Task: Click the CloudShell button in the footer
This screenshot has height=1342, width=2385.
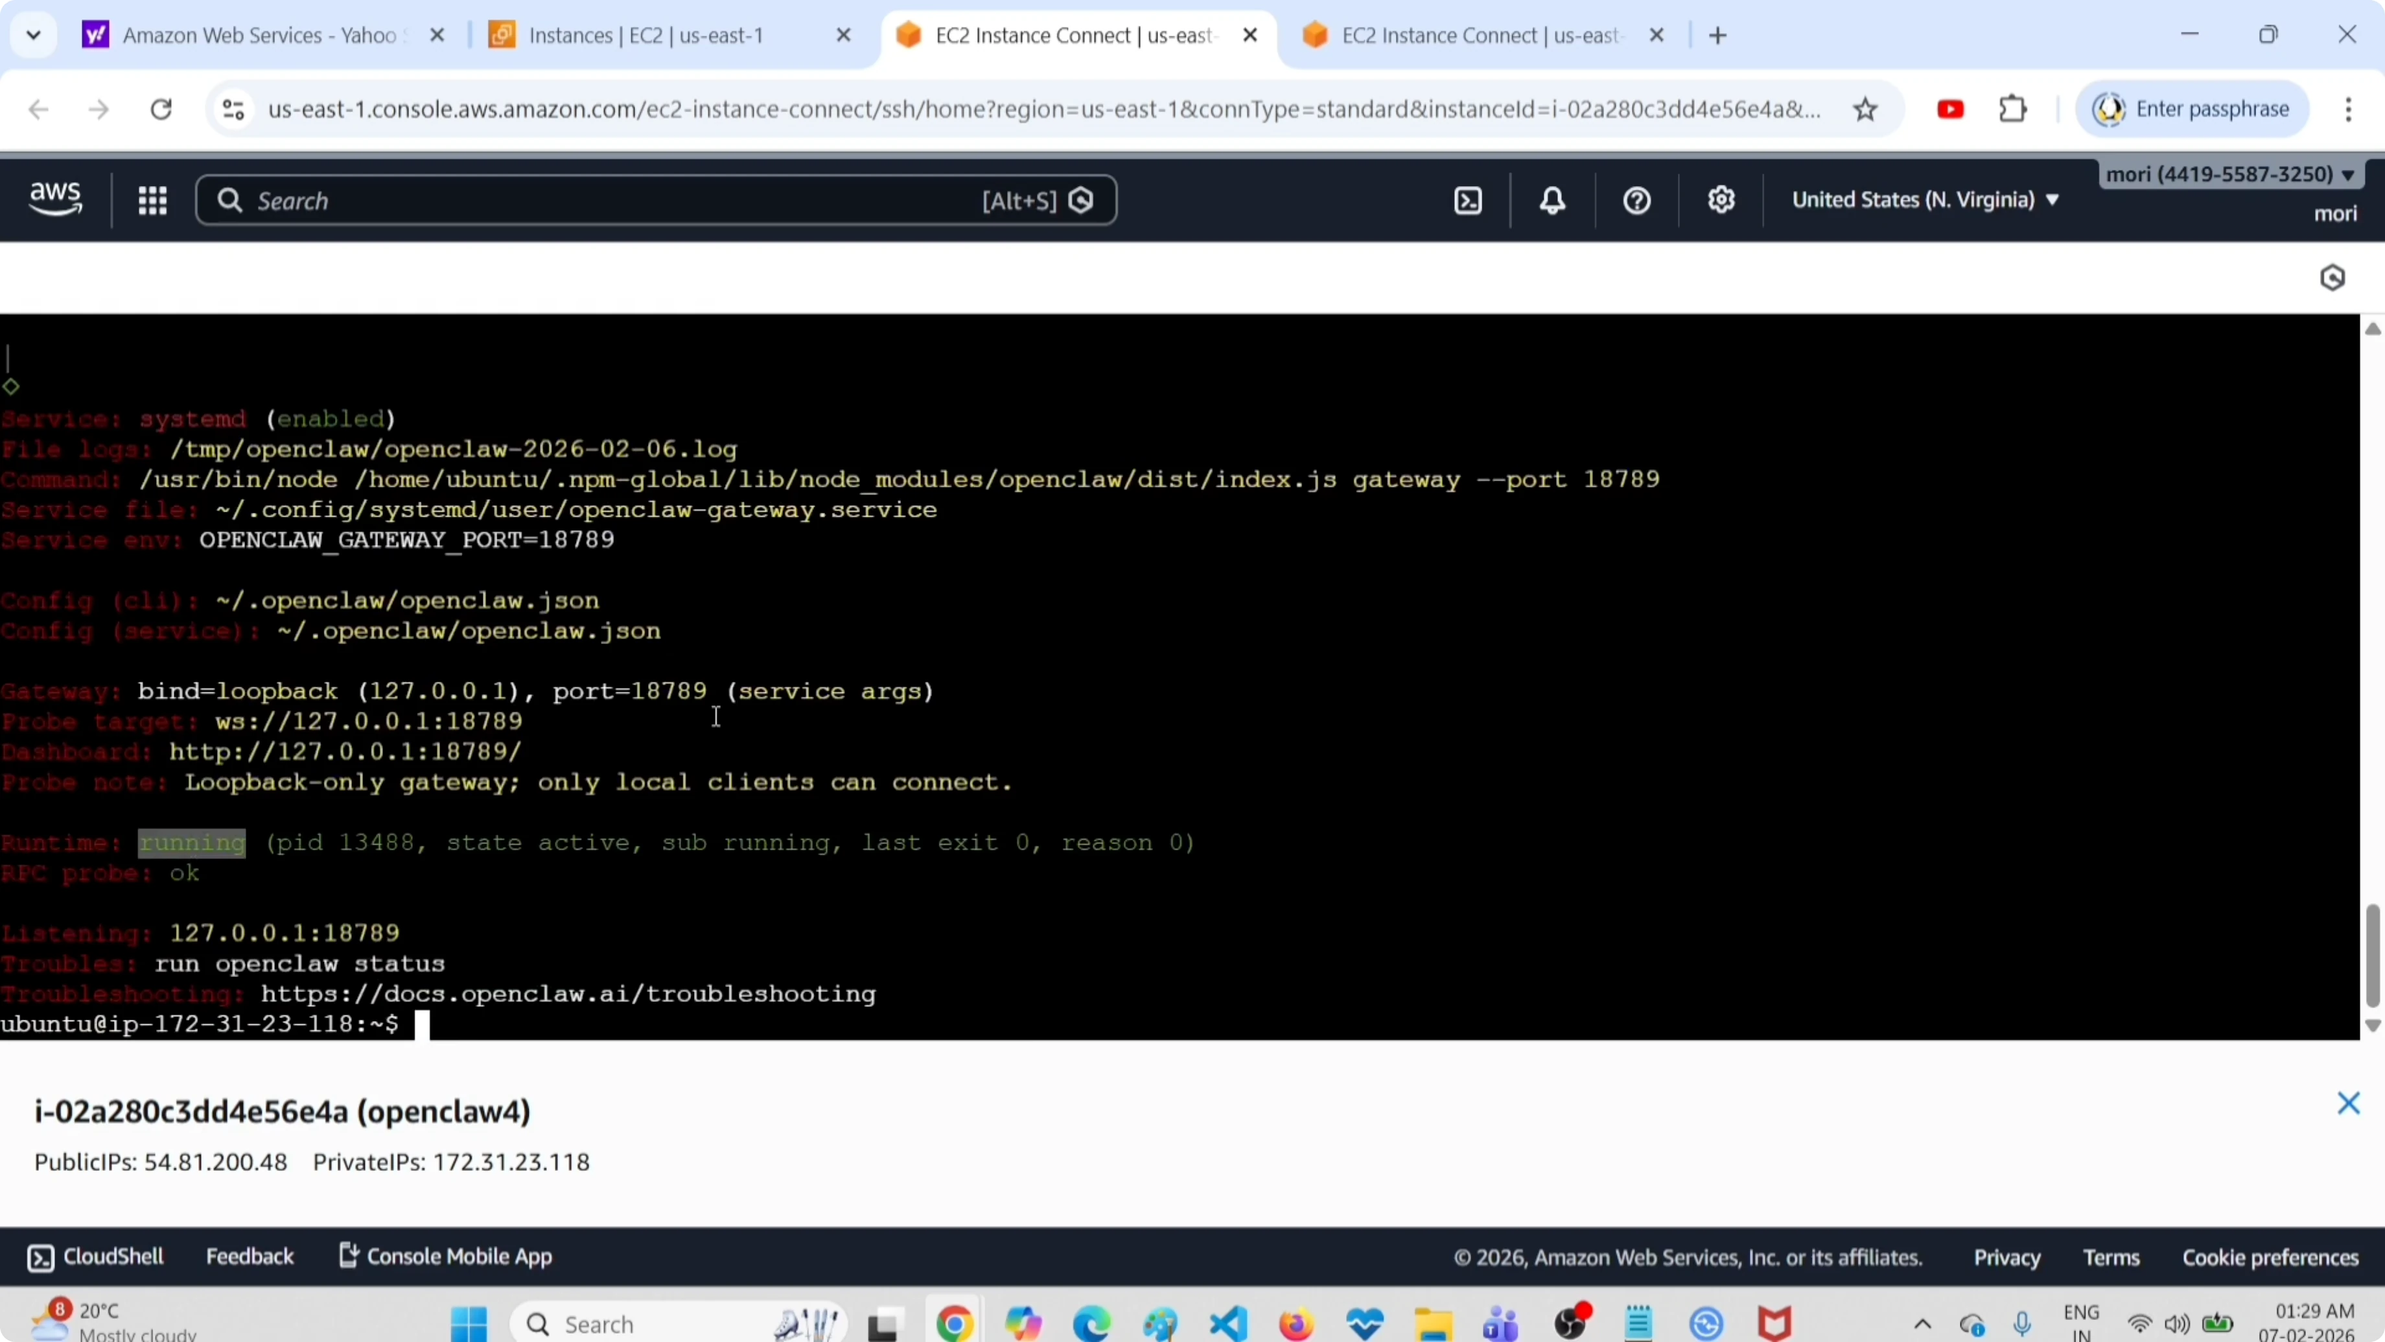Action: tap(95, 1257)
